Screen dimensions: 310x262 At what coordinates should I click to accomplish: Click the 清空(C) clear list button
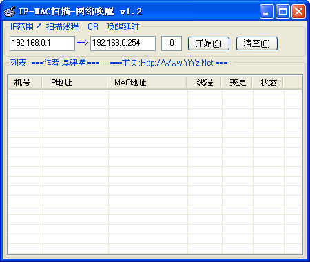257,43
